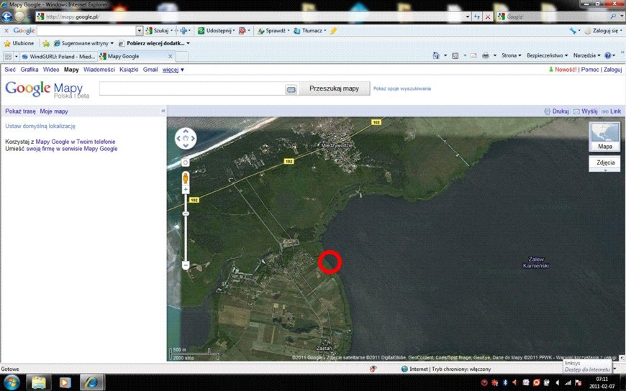Expand the więcej dropdown
This screenshot has height=391, width=626.
tap(173, 70)
